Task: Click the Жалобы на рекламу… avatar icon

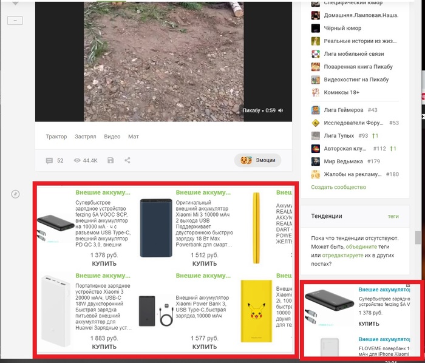Action: 316,174
